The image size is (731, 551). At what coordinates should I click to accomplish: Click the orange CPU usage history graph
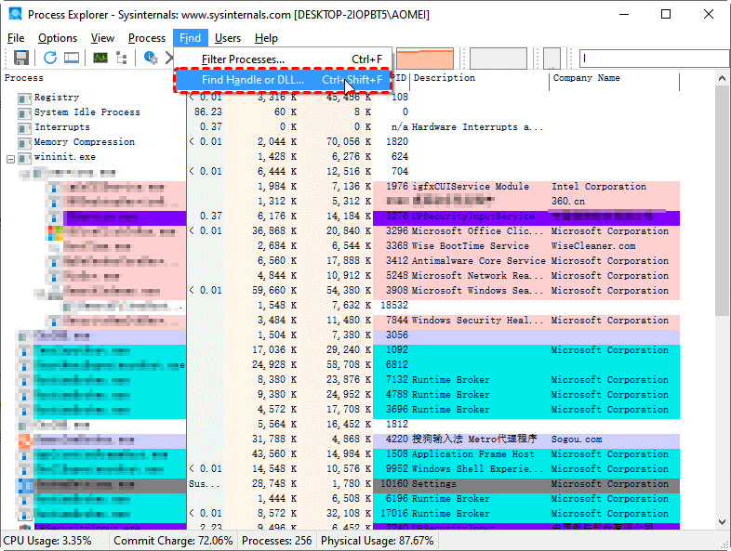(x=425, y=59)
